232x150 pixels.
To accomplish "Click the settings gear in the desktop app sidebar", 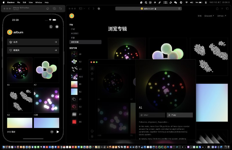I will click(92, 136).
